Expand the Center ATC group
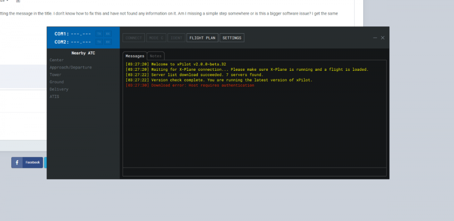This screenshot has height=221, width=454. point(57,60)
